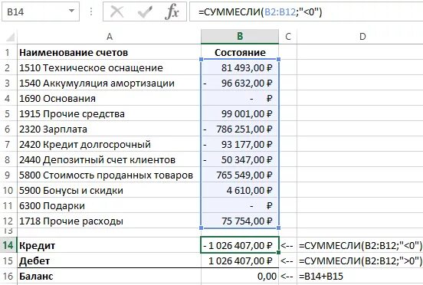This screenshot has width=423, height=285.
Task: Click the 'Баланс' label cell
Action: click(110, 276)
